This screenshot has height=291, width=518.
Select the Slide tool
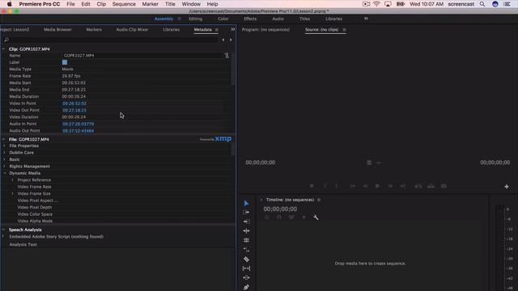click(246, 278)
